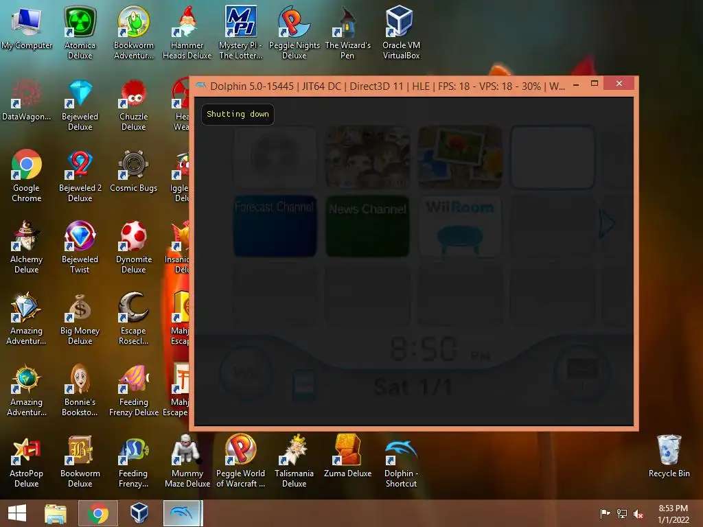
Task: Launch Oracle VM VirtualBox desktop shortcut
Action: tap(401, 32)
